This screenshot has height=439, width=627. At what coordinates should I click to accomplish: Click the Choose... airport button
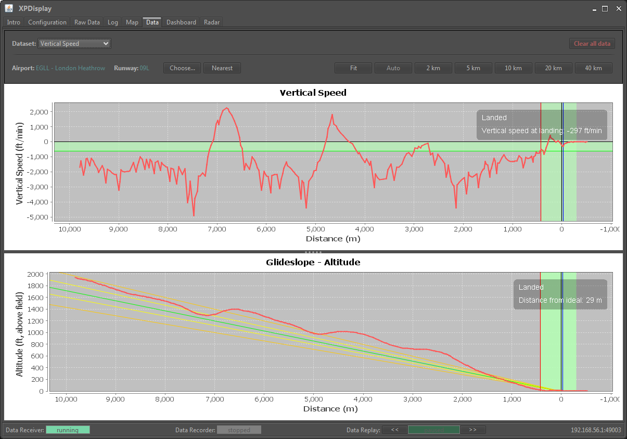pos(182,68)
